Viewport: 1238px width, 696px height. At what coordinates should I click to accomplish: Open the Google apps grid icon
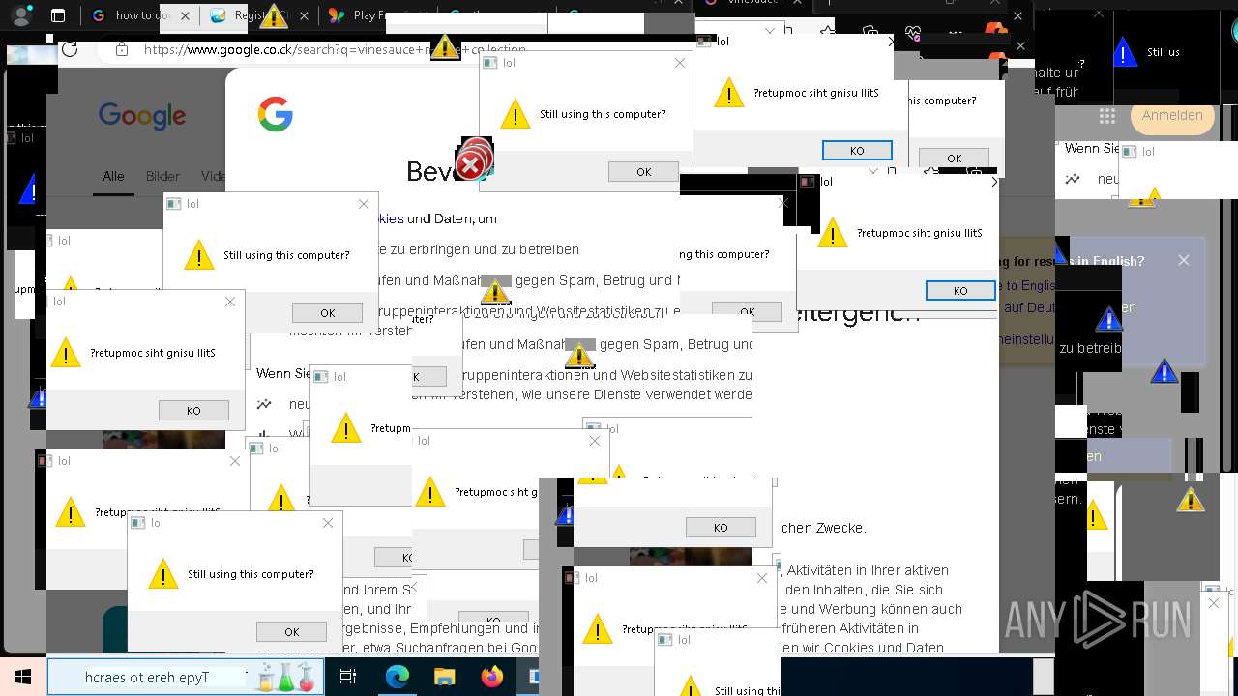tap(1106, 115)
